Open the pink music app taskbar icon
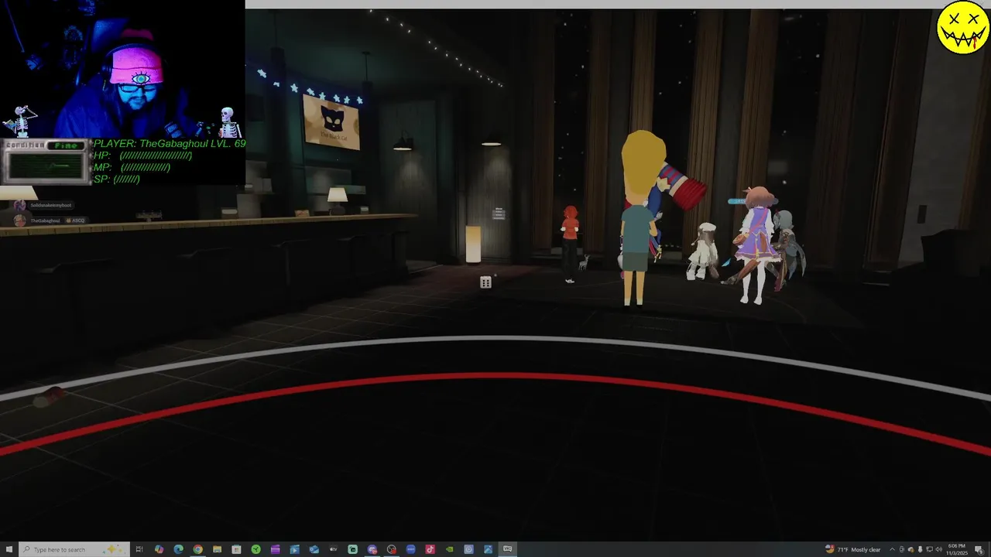Image resolution: width=991 pixels, height=557 pixels. click(x=430, y=549)
